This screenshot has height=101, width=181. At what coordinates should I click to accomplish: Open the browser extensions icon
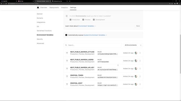point(175,4)
